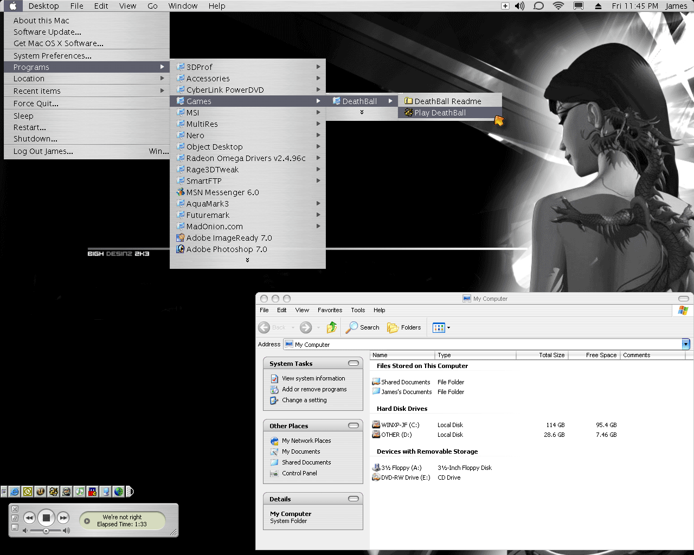
Task: Open the Apple logo menu
Action: 13,6
